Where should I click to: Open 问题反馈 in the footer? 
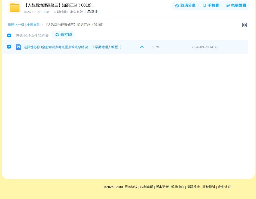tap(193, 187)
